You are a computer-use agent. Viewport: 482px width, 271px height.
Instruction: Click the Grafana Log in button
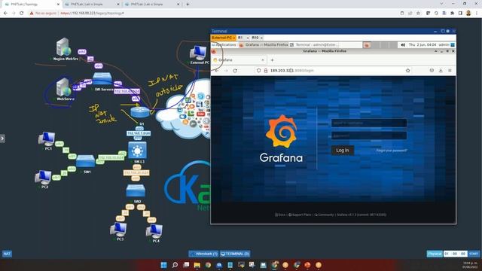point(343,151)
